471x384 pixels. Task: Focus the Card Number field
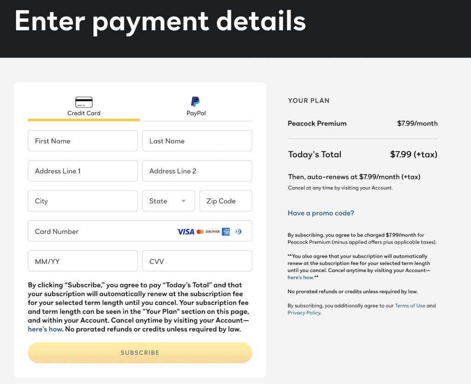[140, 231]
